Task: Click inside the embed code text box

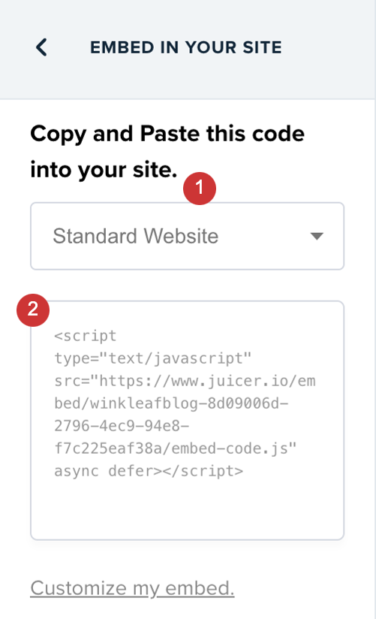Action: 188,421
